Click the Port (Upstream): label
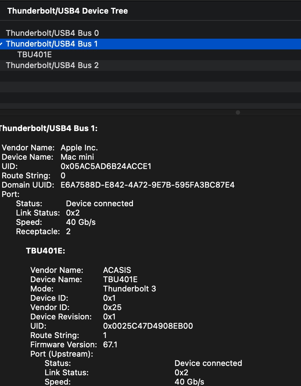 point(62,354)
